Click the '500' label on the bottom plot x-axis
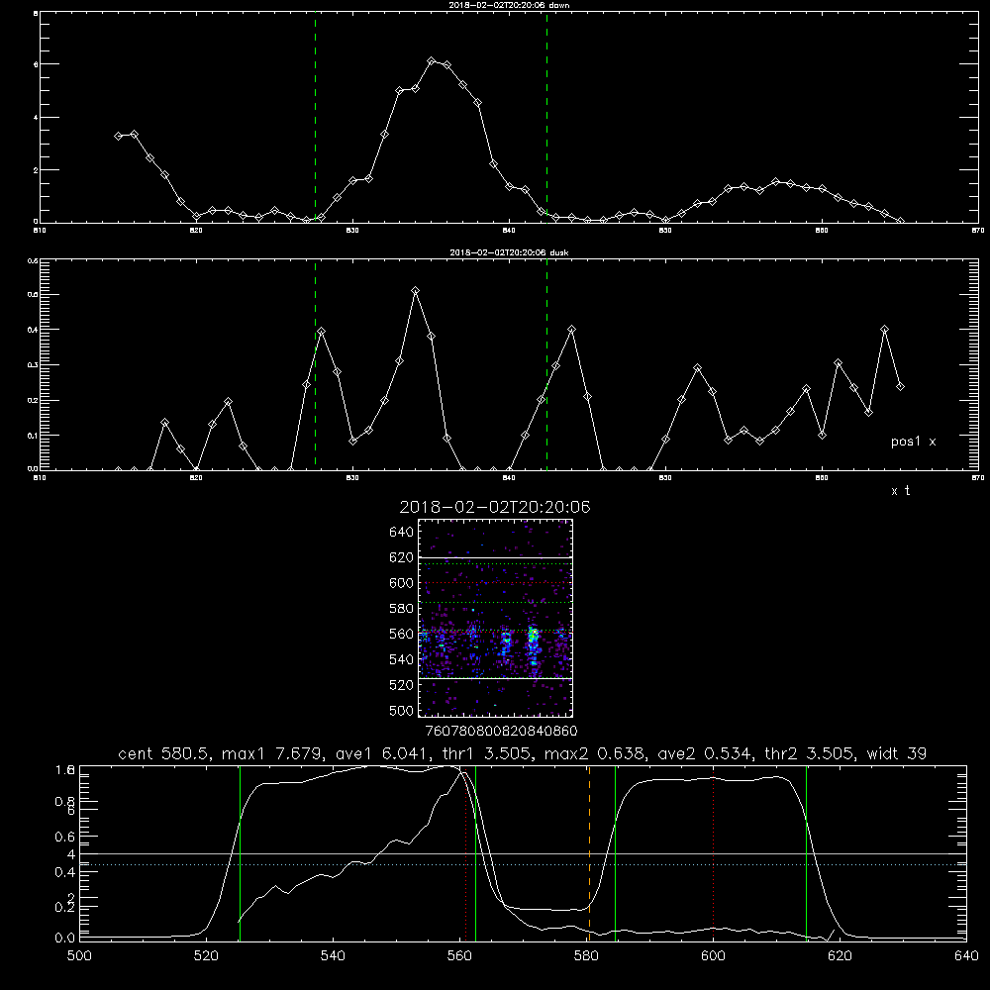Screen dimensions: 990x990 click(79, 956)
